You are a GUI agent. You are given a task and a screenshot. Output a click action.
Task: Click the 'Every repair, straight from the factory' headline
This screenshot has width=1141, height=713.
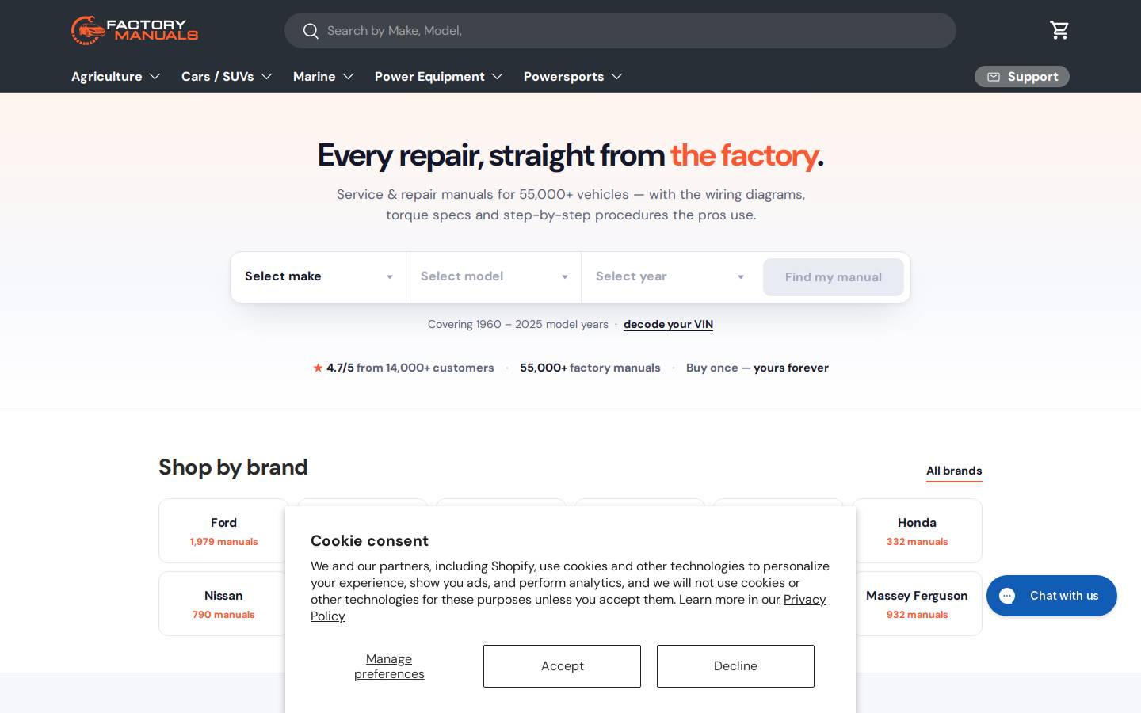[570, 155]
